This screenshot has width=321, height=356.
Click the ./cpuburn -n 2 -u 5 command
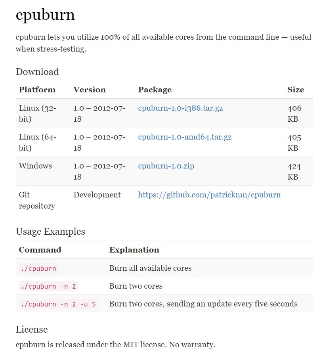coord(57,304)
